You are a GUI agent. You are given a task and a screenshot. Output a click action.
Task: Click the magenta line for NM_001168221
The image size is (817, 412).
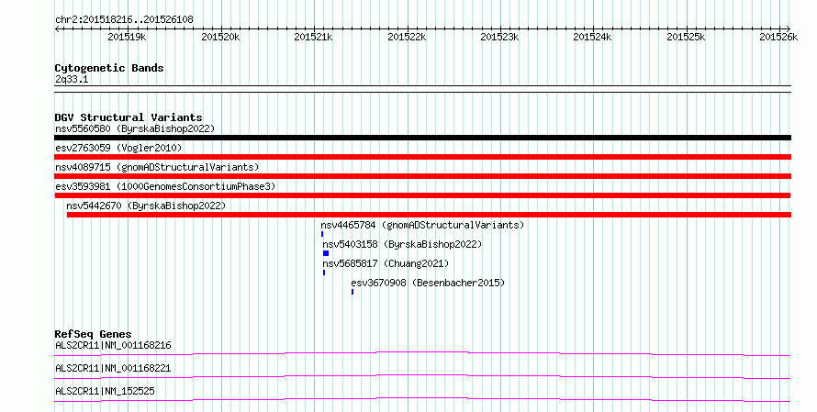click(422, 376)
